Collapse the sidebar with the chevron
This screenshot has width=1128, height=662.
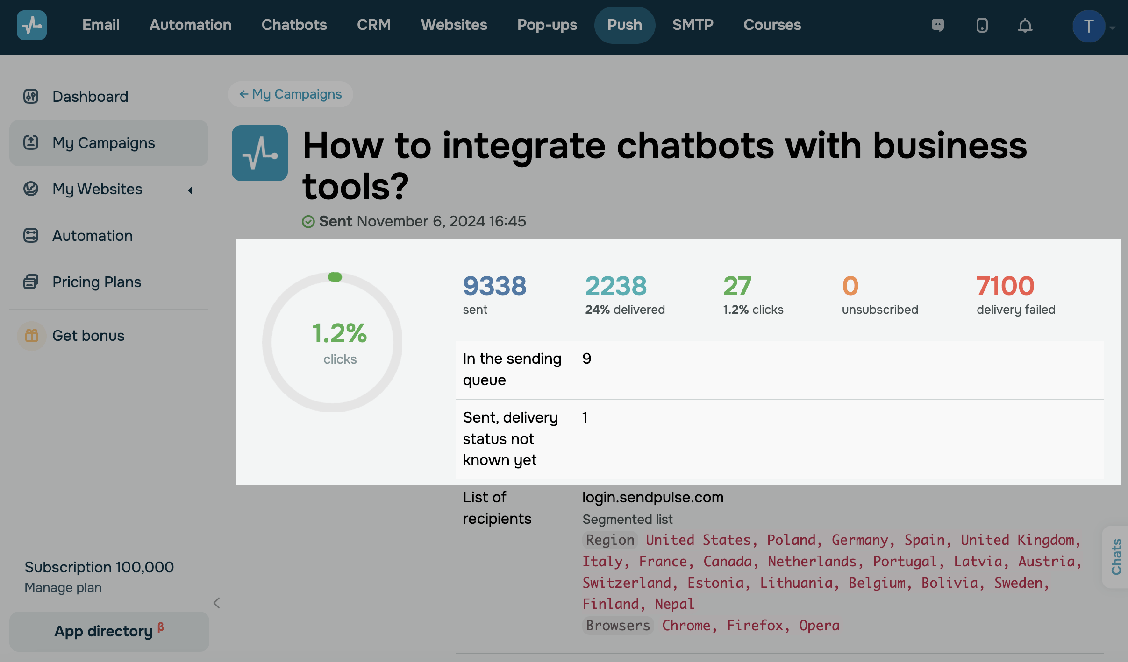[x=216, y=603]
